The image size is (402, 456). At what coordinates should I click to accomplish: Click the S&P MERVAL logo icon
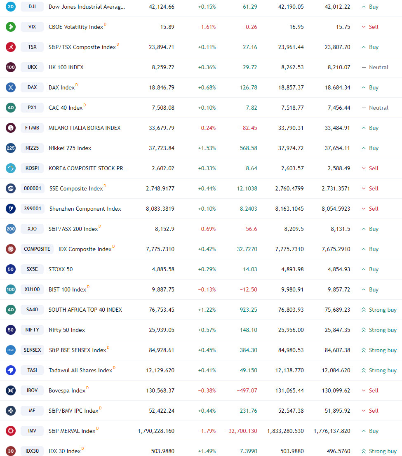click(10, 431)
